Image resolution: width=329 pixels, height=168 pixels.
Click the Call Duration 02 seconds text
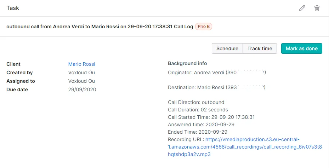198,110
